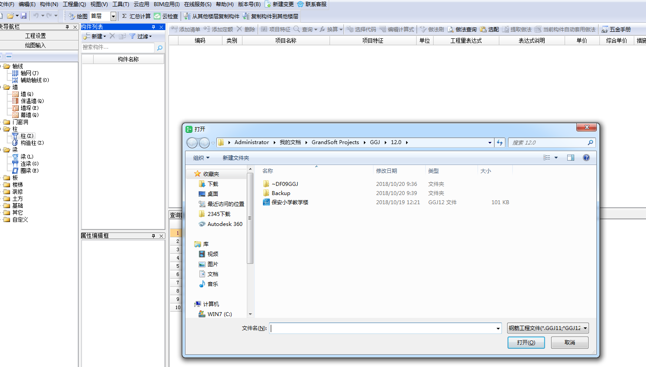Click the view mode icon in Open dialog
Viewport: 646px width, 367px height.
(x=547, y=158)
